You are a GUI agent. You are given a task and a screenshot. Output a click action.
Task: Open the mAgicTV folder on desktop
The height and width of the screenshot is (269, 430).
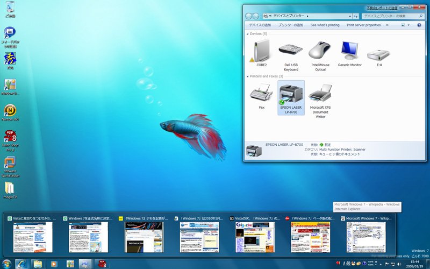click(10, 190)
